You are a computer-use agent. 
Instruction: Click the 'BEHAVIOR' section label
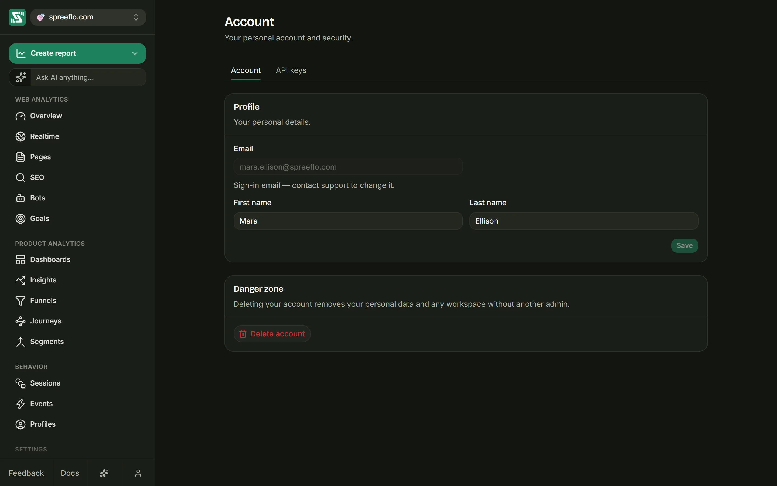(31, 367)
